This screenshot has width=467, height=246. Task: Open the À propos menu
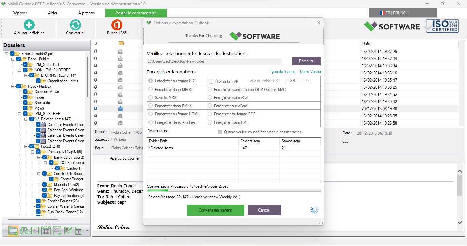pyautogui.click(x=86, y=13)
